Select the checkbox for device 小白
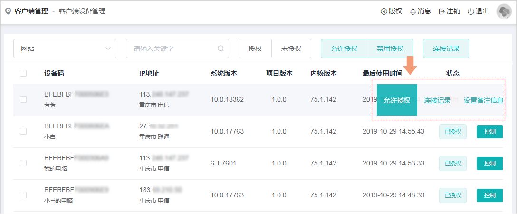The width and height of the screenshot is (517, 214). point(23,131)
